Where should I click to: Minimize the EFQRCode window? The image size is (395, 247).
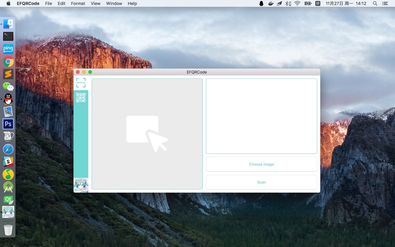pyautogui.click(x=84, y=72)
